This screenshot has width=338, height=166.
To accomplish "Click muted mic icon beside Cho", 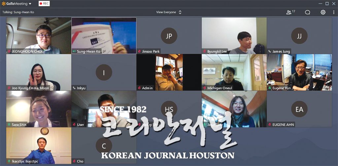I will pos(74,161).
